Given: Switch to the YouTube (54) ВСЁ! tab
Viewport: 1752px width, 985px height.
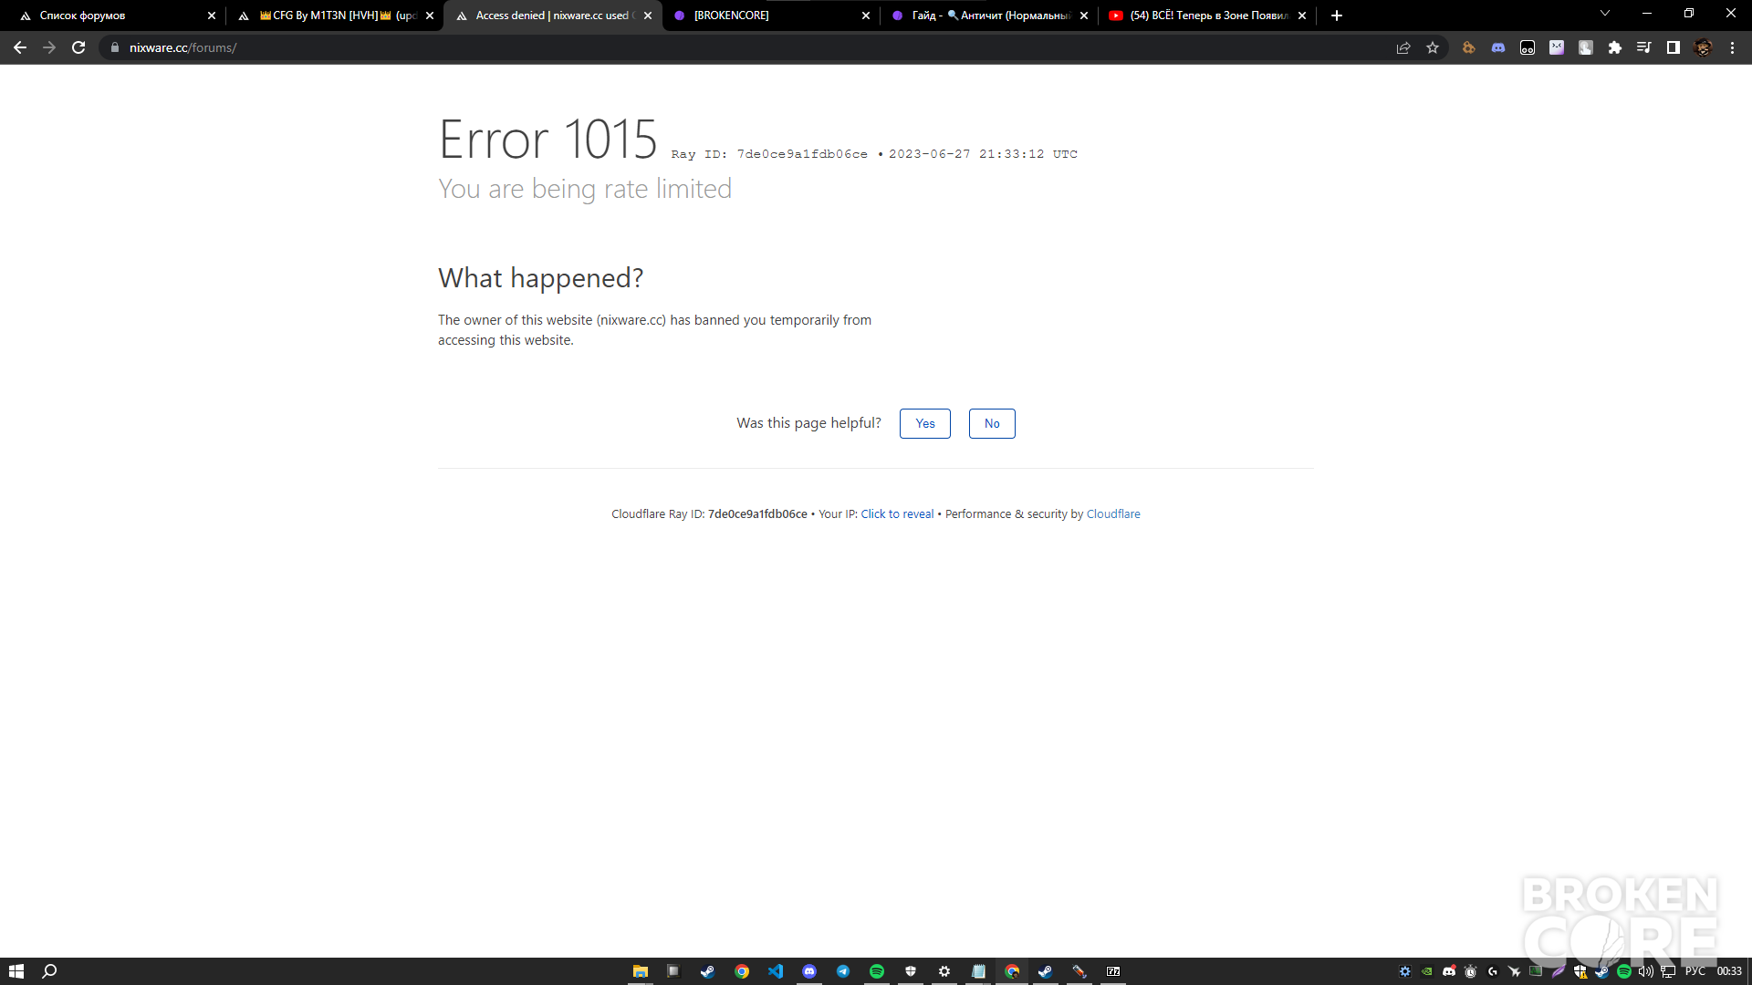Looking at the screenshot, I should [1207, 16].
